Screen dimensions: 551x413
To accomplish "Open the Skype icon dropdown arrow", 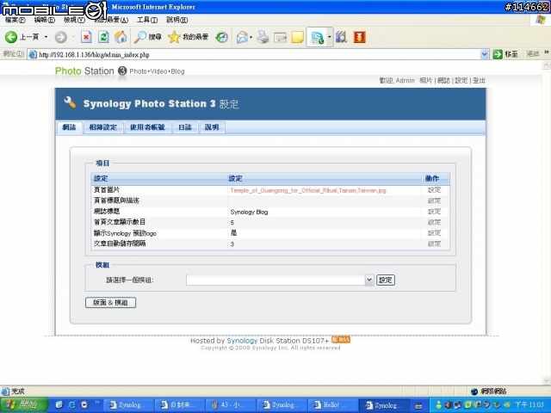I will coord(329,37).
